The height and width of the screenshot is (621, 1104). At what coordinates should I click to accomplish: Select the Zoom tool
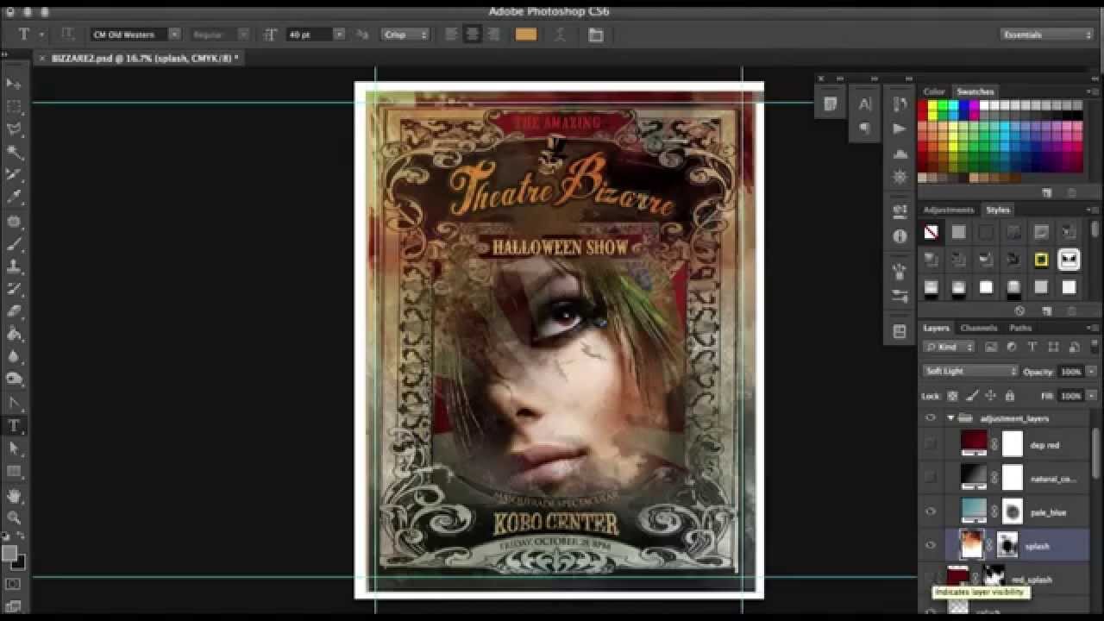[14, 518]
